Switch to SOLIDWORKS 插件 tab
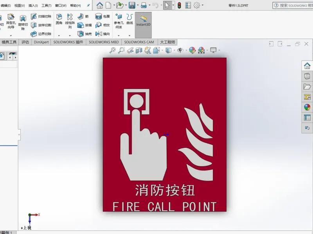The width and height of the screenshot is (313, 234). [x=68, y=42]
